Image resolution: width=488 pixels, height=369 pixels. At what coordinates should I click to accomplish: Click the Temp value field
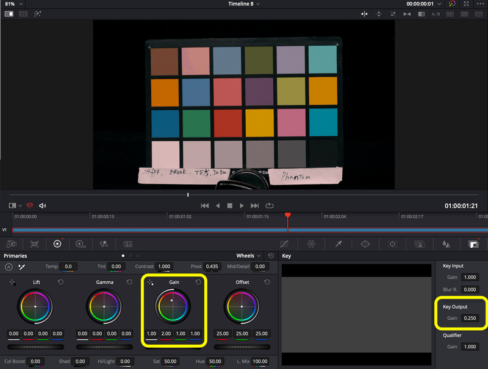(68, 267)
